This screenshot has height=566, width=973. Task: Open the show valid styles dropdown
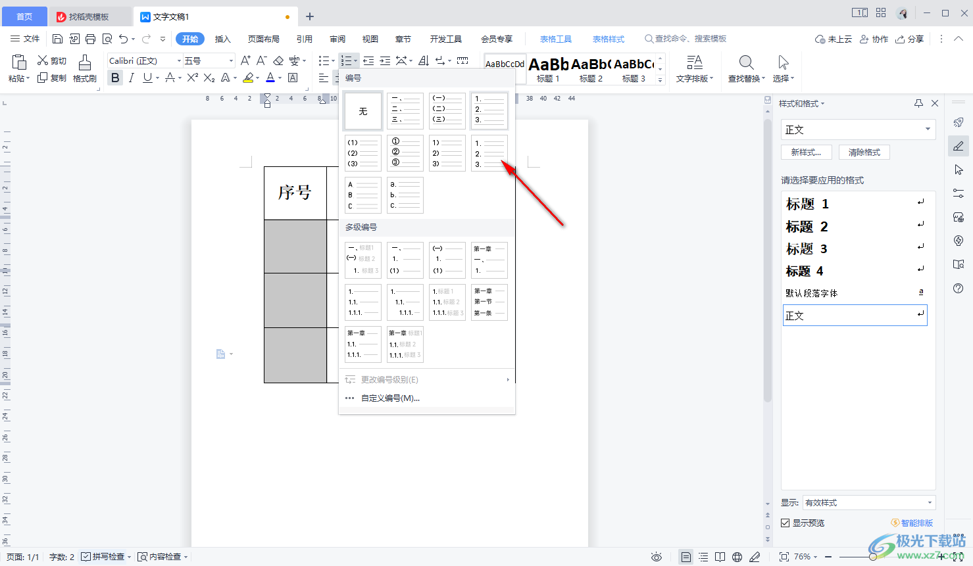(x=930, y=503)
